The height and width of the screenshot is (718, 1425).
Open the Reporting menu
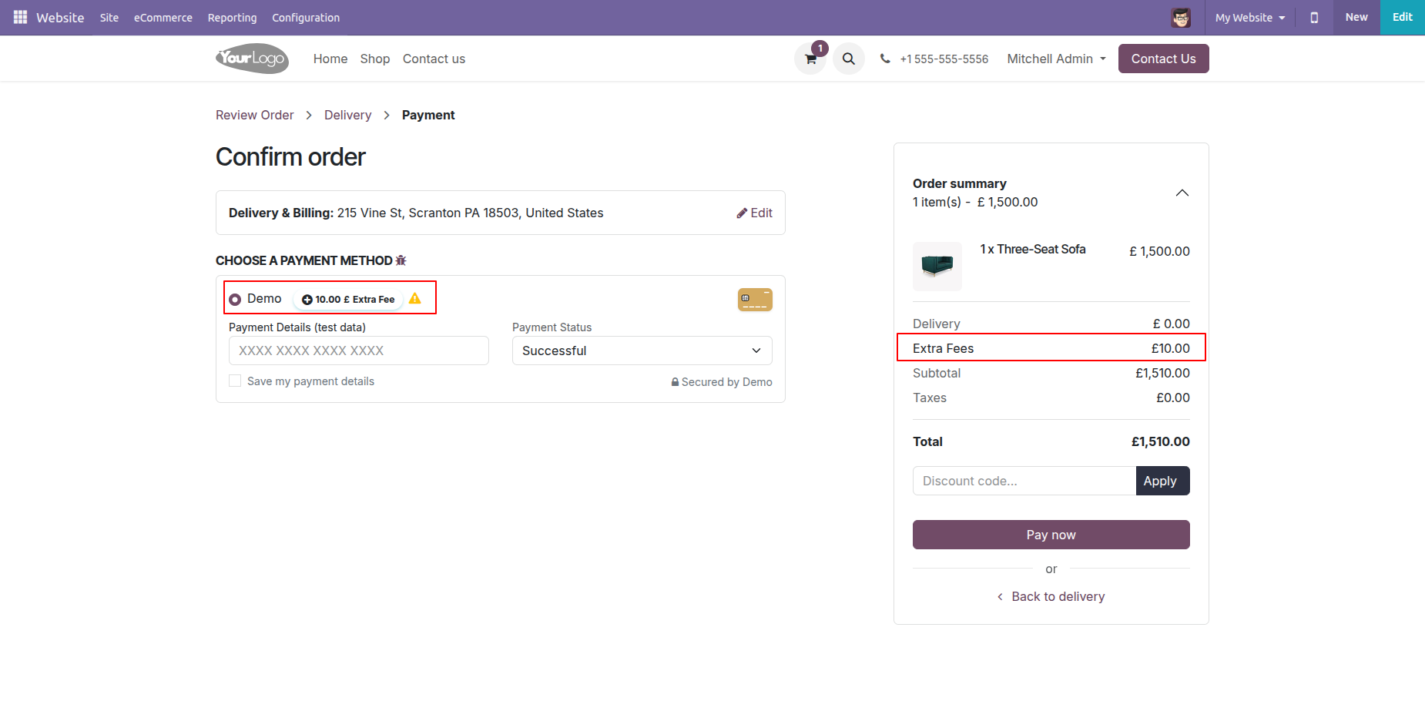tap(232, 18)
